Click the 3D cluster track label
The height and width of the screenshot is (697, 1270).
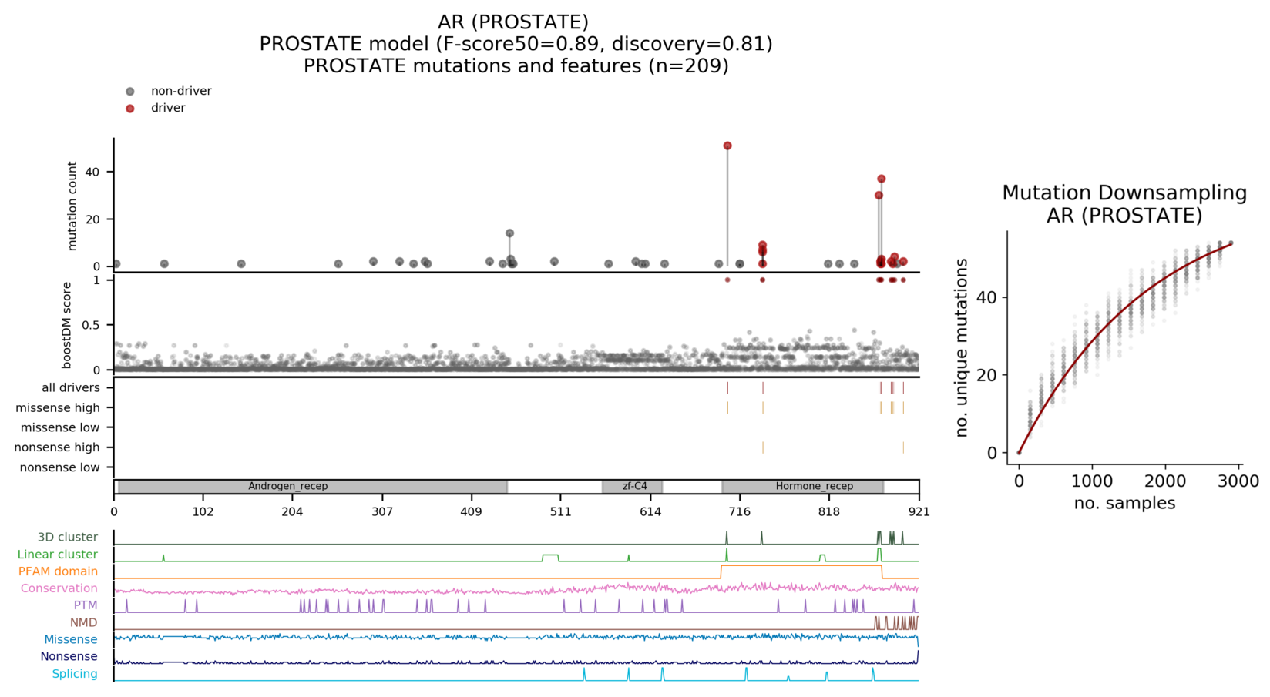(x=67, y=538)
